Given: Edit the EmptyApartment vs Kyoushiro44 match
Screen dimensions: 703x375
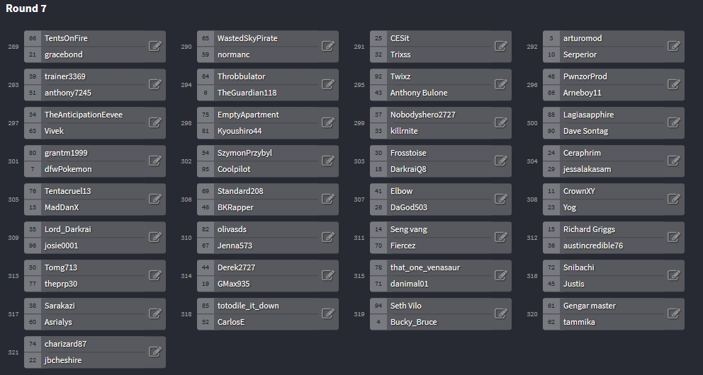Looking at the screenshot, I should pos(327,122).
